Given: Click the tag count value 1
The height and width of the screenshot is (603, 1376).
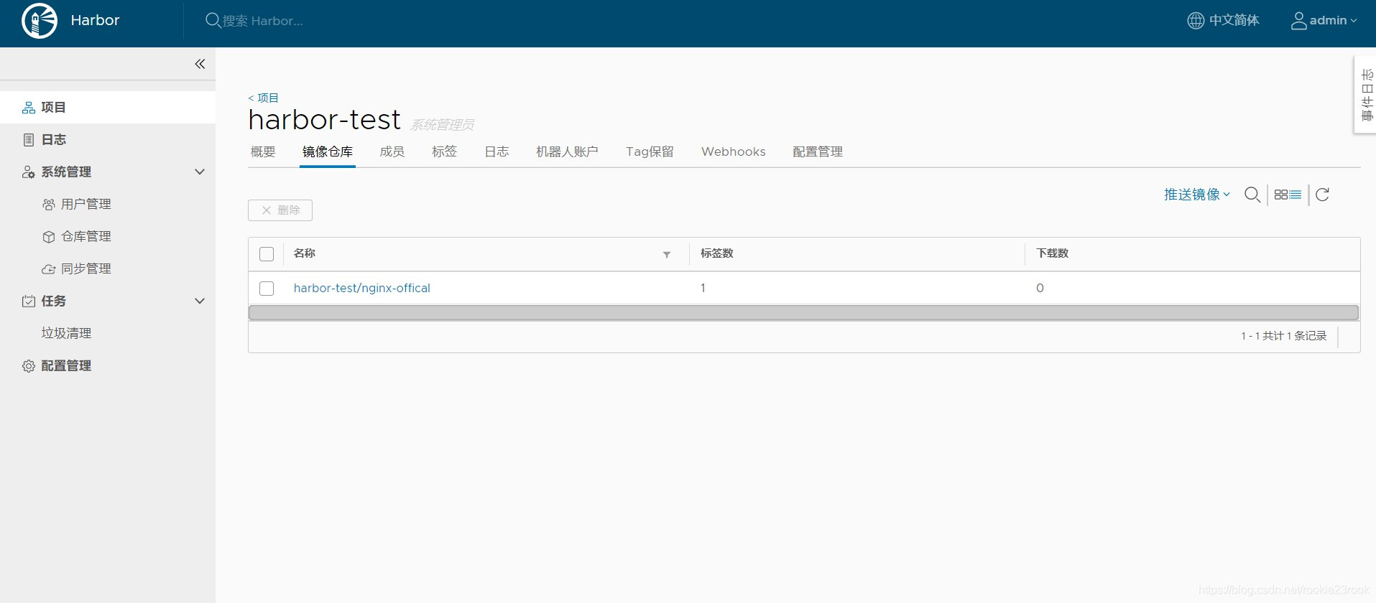Looking at the screenshot, I should tap(703, 288).
